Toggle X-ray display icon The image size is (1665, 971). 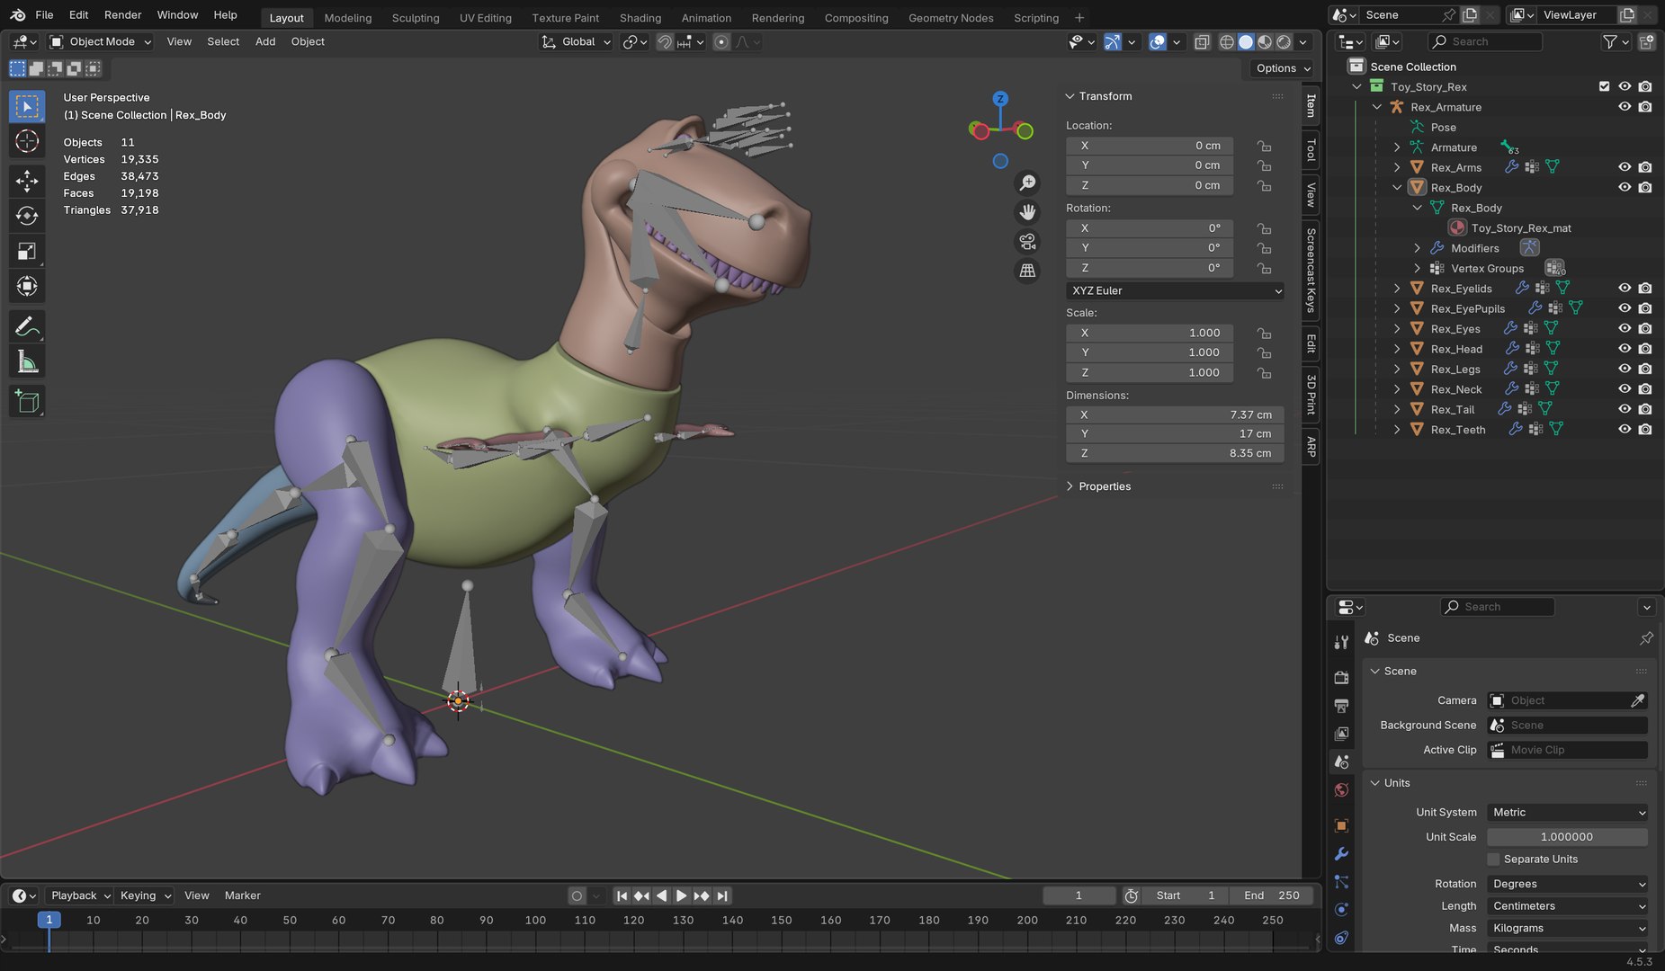pos(1202,41)
